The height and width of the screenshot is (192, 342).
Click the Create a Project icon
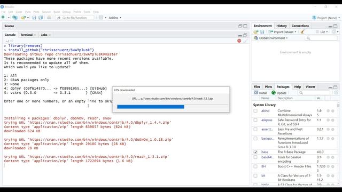click(14, 18)
